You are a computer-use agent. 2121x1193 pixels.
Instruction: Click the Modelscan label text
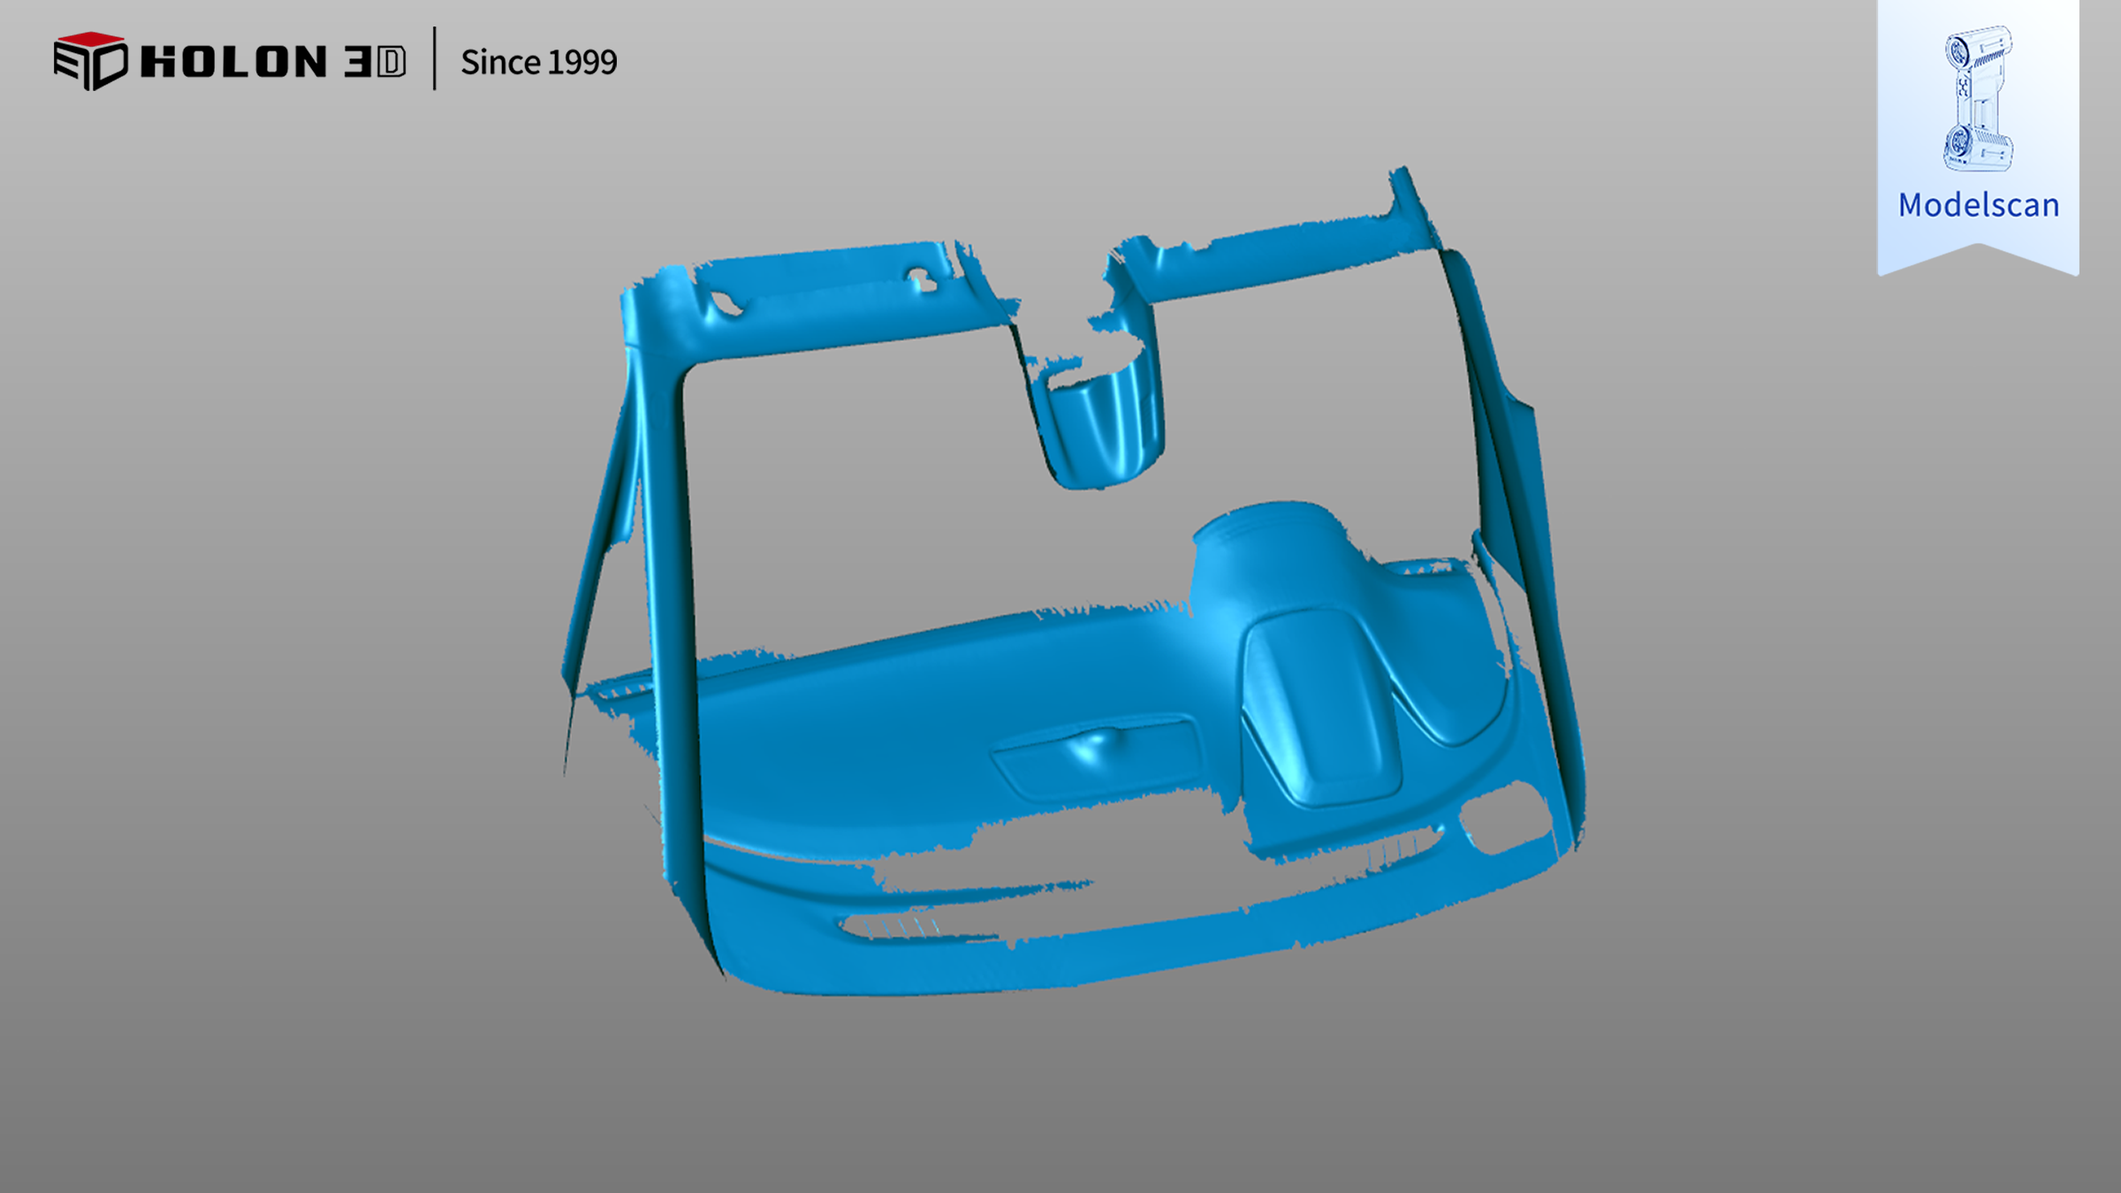(1978, 205)
